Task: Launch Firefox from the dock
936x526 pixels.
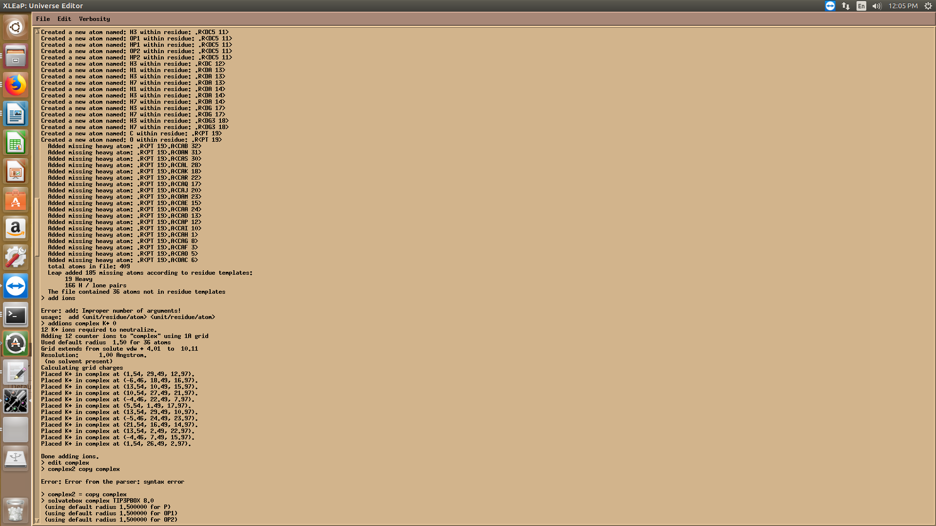Action: [16, 85]
